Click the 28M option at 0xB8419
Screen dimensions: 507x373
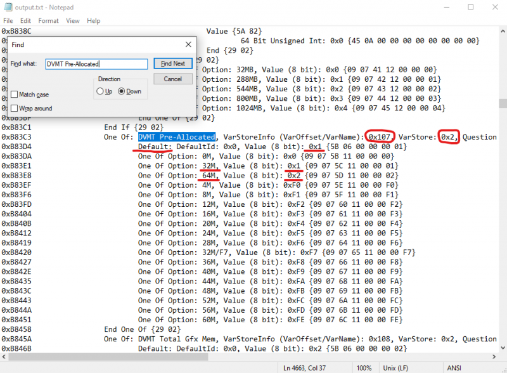tap(209, 243)
